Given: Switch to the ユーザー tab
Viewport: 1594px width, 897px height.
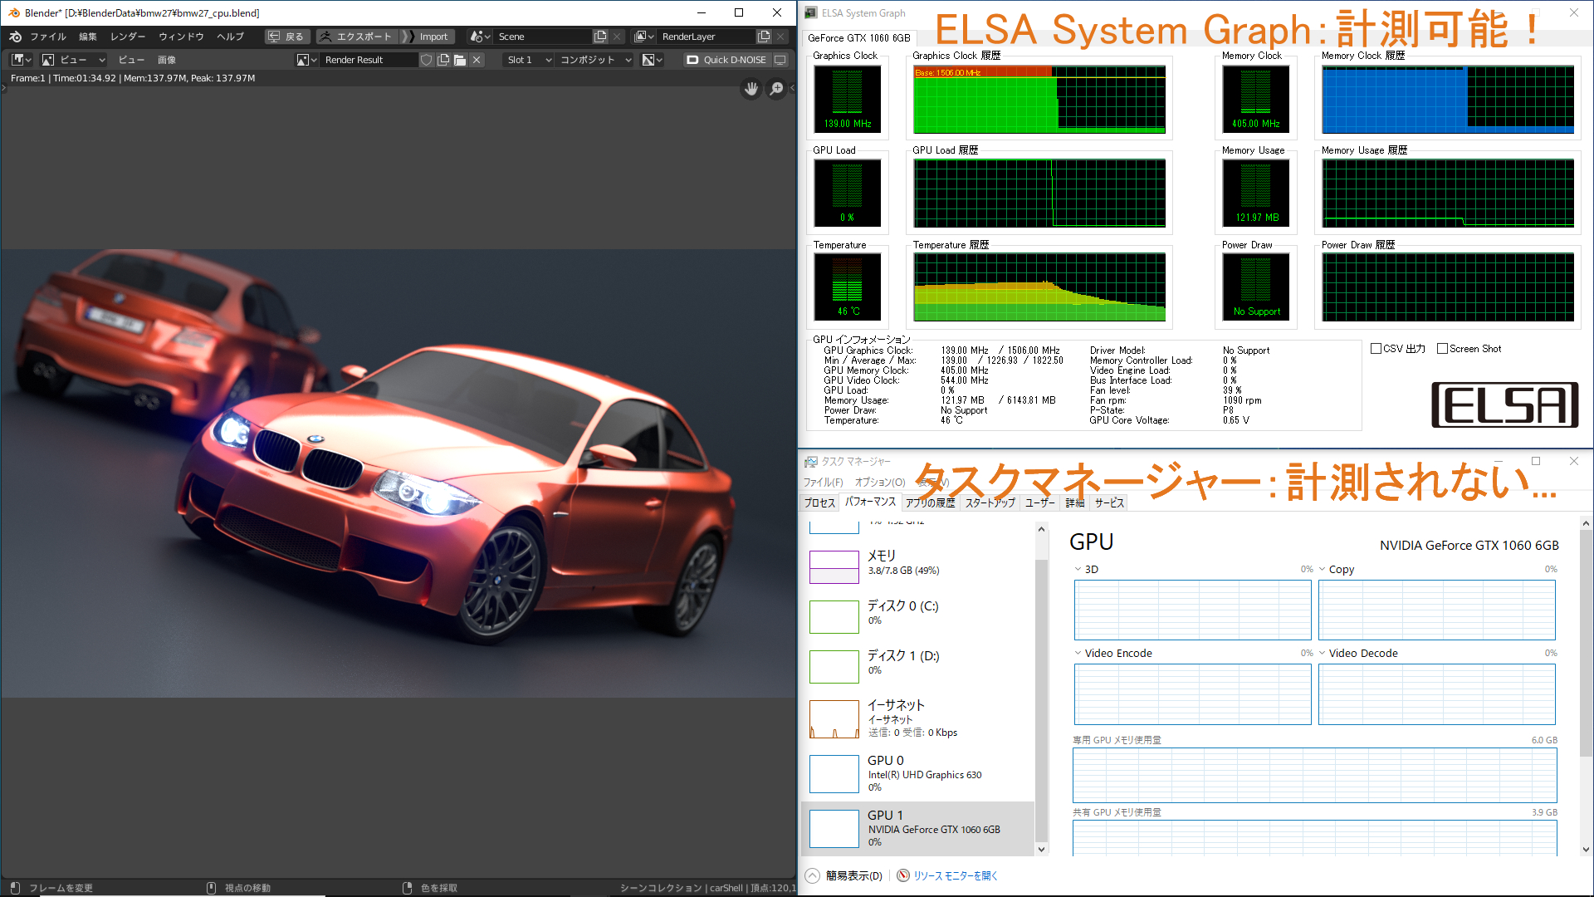Looking at the screenshot, I should coord(1039,502).
